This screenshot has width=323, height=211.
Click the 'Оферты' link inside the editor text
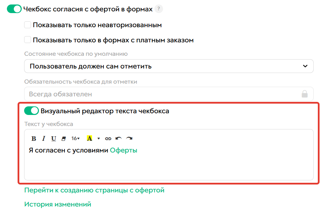[x=124, y=150]
